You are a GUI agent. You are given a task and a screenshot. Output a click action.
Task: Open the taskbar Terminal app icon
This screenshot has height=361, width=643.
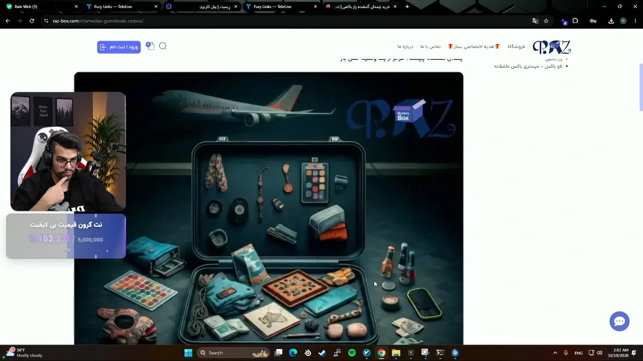tap(440, 353)
